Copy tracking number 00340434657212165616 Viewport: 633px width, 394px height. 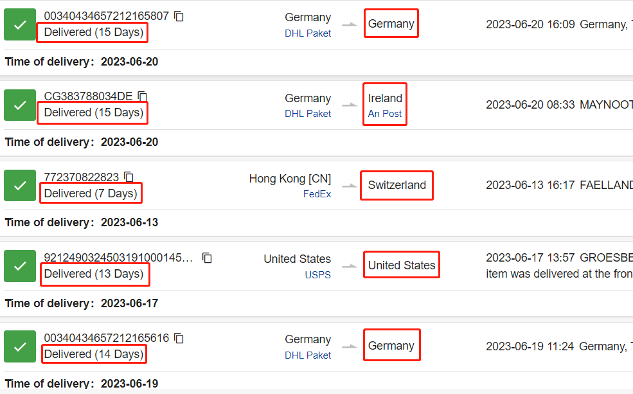pyautogui.click(x=179, y=338)
